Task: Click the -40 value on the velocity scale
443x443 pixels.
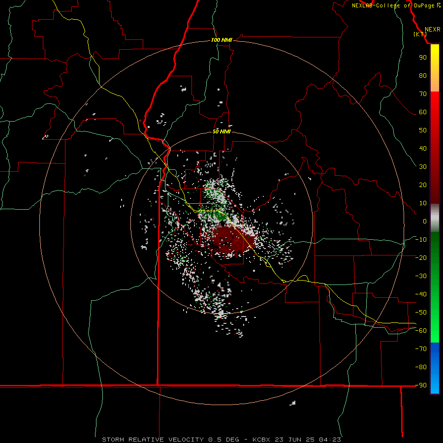Action: tap(421, 294)
